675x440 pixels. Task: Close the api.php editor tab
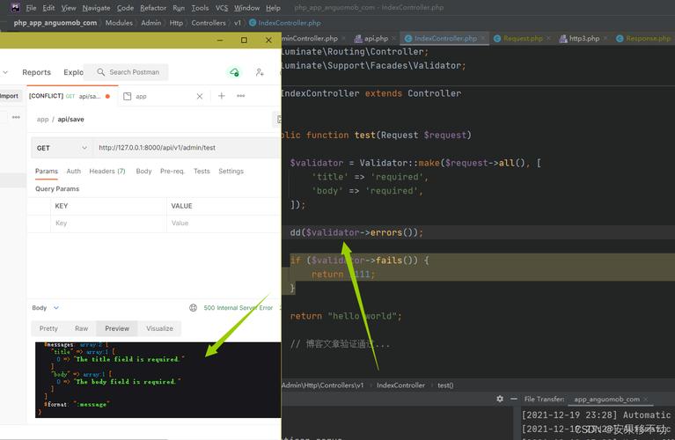(393, 39)
